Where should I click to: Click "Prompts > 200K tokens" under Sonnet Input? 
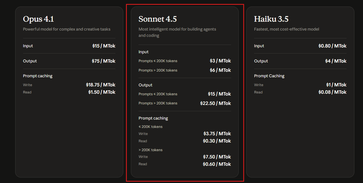coord(158,70)
